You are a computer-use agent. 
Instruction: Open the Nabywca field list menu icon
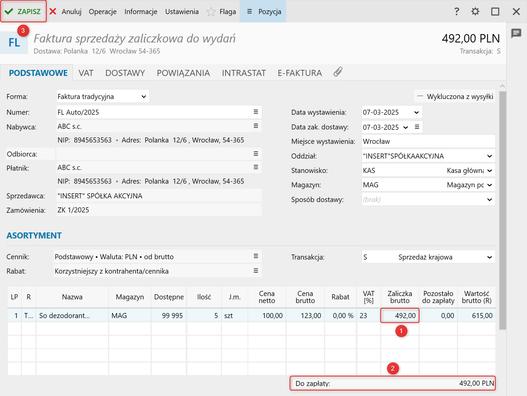point(256,126)
